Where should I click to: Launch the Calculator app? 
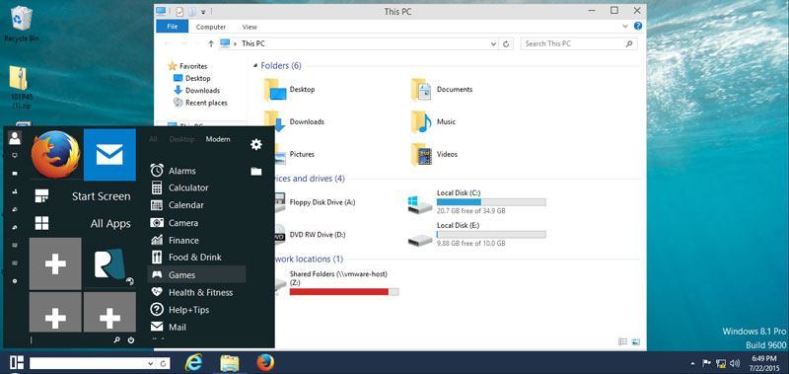179,187
